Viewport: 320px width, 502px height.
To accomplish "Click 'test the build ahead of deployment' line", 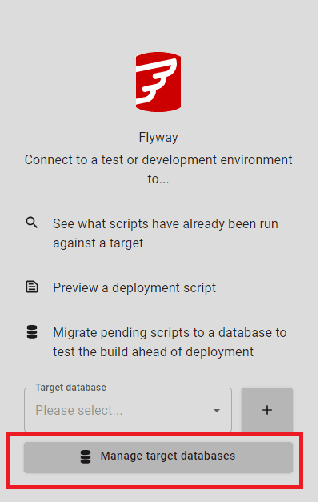I will (154, 351).
